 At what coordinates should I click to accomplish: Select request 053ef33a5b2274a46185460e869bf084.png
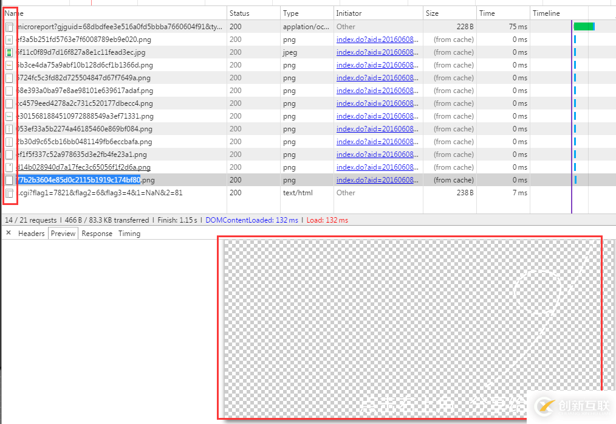pyautogui.click(x=84, y=129)
